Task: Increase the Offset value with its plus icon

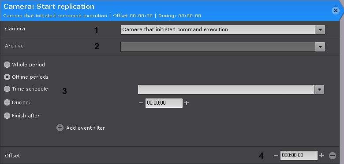Action: click(322, 155)
